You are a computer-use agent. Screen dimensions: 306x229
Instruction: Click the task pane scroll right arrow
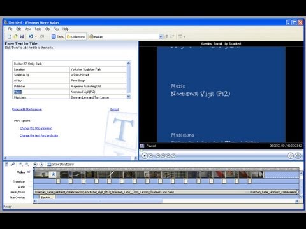pyautogui.click(x=136, y=158)
